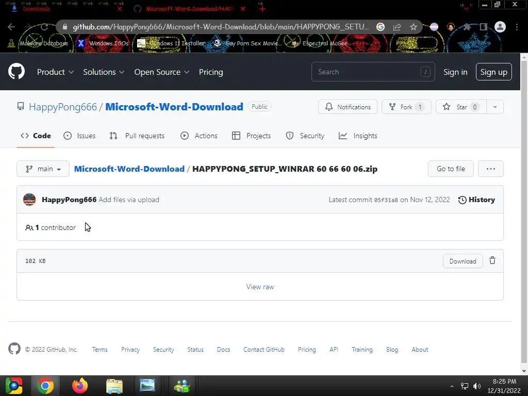528x396 pixels.
Task: Click the browser back arrow
Action: pyautogui.click(x=11, y=27)
